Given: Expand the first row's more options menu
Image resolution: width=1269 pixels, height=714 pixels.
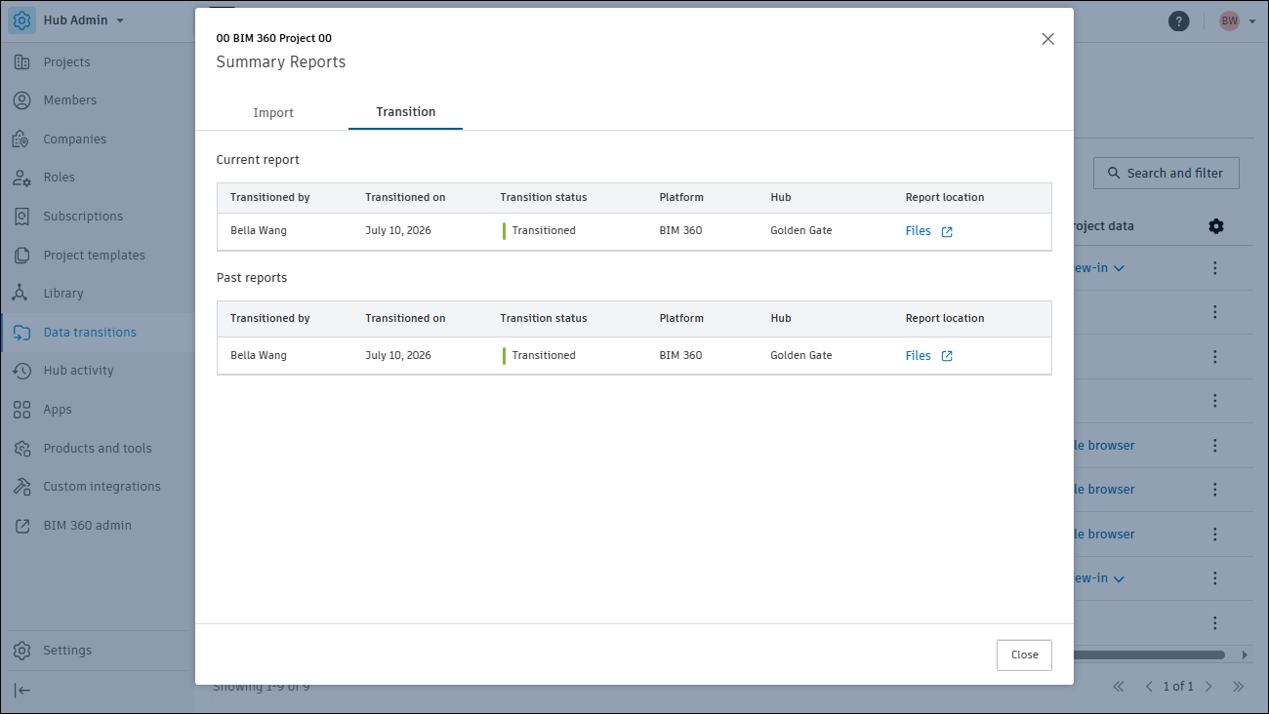Looking at the screenshot, I should (x=1215, y=268).
